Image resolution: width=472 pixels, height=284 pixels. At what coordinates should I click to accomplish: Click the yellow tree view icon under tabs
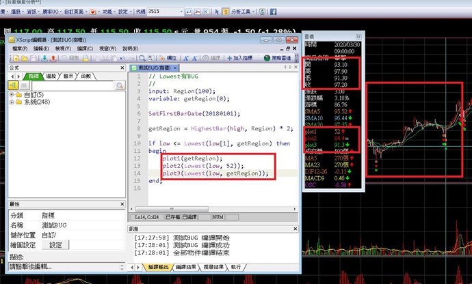[13, 85]
